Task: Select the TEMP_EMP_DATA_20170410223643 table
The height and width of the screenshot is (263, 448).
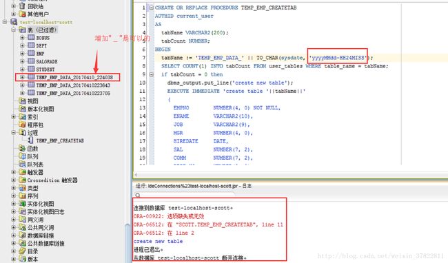Action: [73, 85]
